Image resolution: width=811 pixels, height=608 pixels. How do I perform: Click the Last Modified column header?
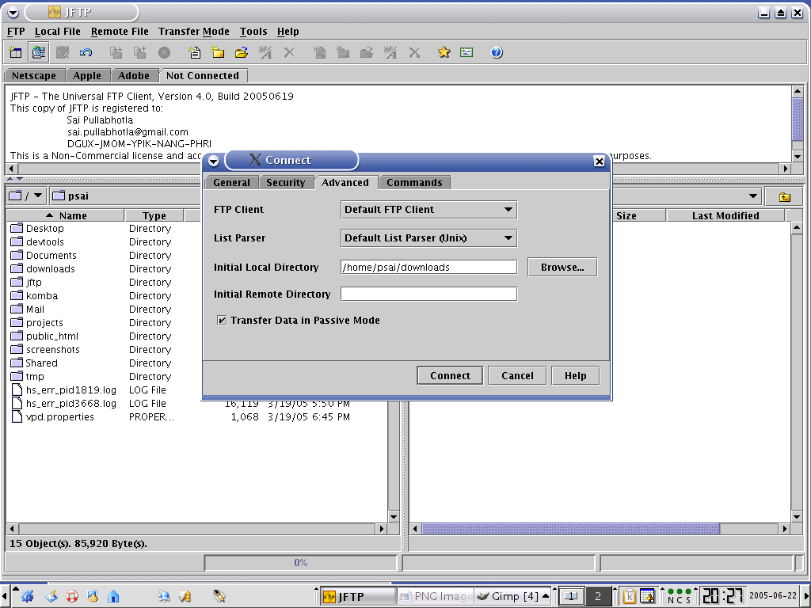725,215
